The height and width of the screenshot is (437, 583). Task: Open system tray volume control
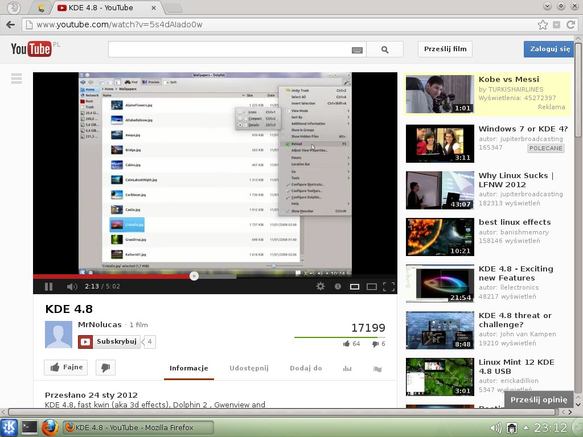click(496, 428)
